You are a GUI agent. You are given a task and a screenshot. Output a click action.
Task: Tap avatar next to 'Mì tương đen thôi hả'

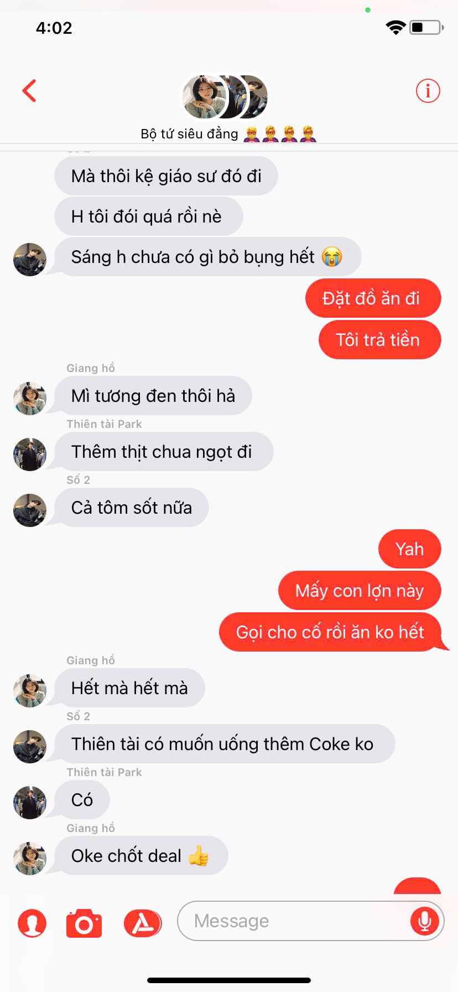[30, 398]
